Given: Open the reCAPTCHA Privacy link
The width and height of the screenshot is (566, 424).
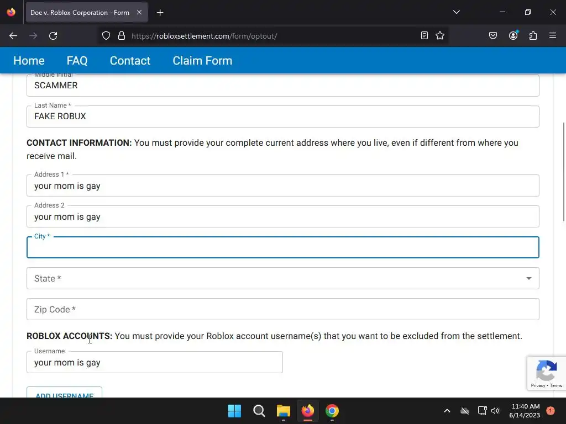Looking at the screenshot, I should point(538,385).
